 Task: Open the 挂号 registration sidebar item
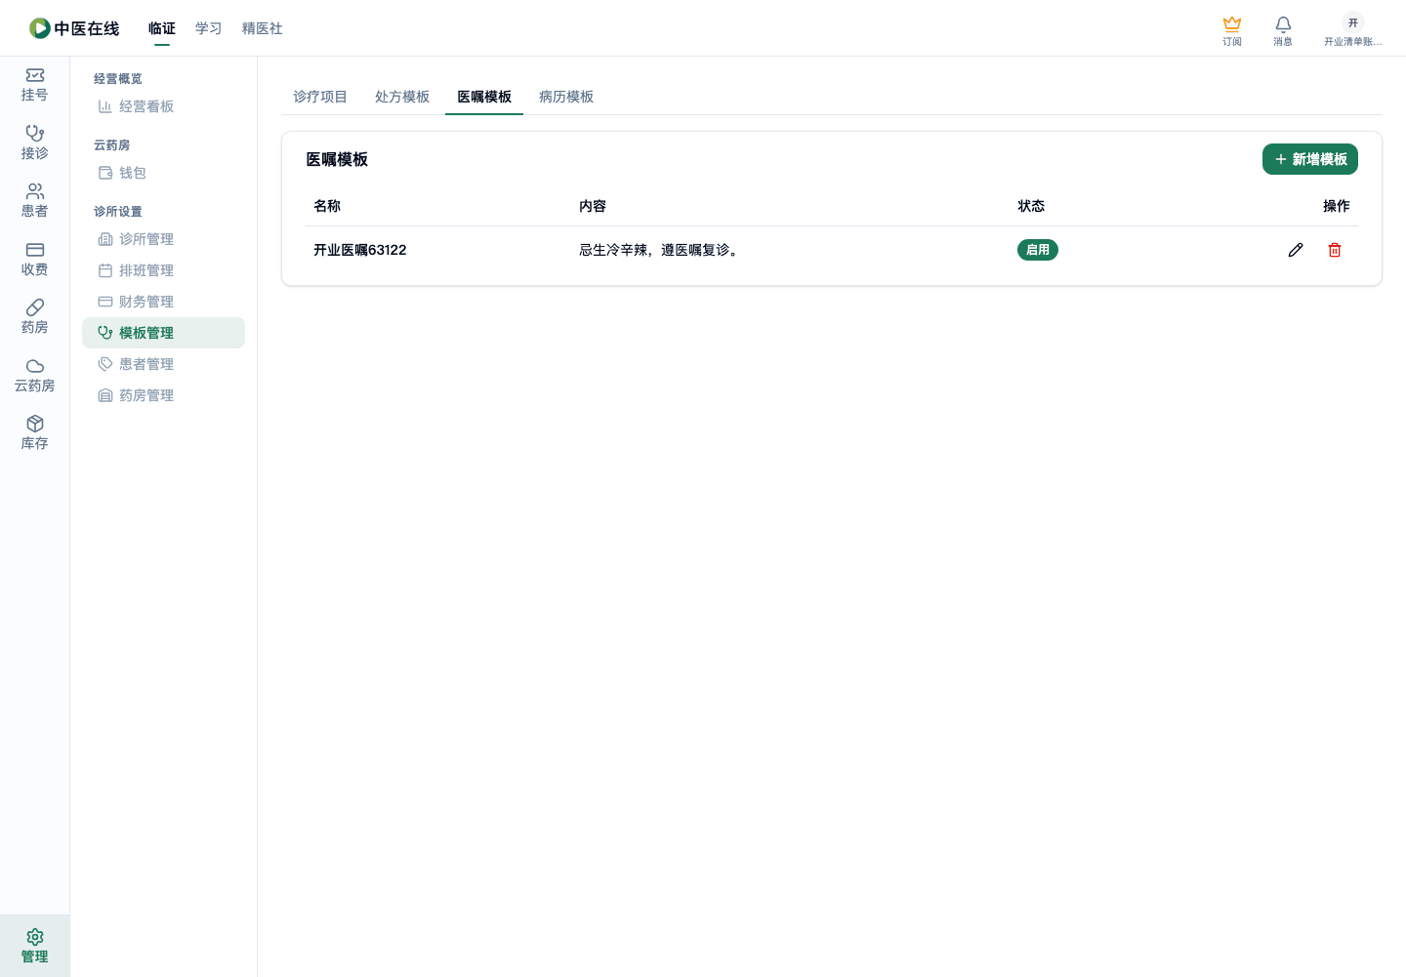(x=35, y=85)
